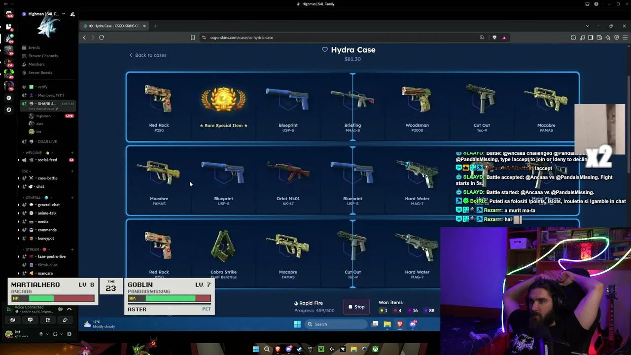The image size is (631, 355).
Task: Toggle the browser sidebar panel
Action: tap(591, 37)
